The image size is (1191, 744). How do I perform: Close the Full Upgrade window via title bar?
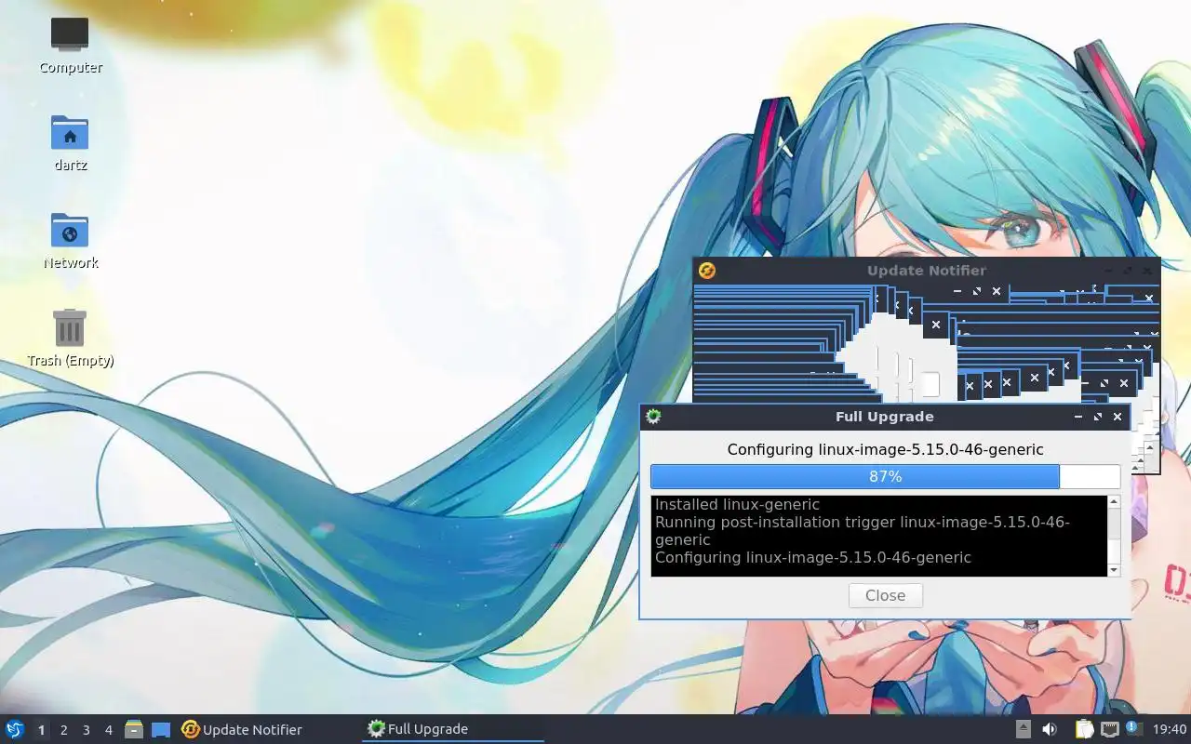(x=1117, y=417)
